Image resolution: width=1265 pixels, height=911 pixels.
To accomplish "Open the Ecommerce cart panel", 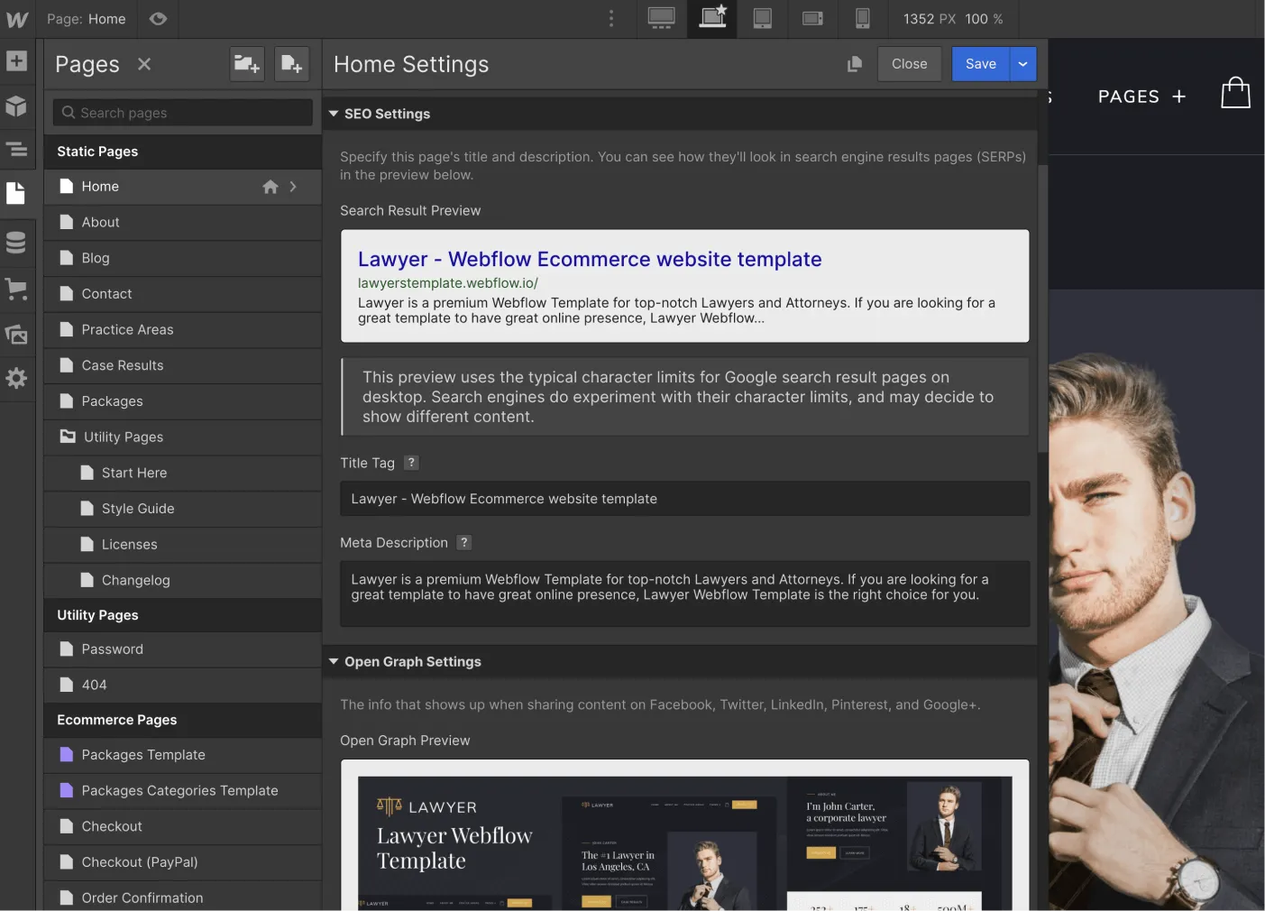I will [16, 289].
